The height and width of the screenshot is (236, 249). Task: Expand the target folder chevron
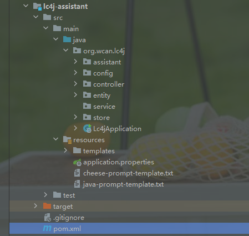pyautogui.click(x=35, y=206)
